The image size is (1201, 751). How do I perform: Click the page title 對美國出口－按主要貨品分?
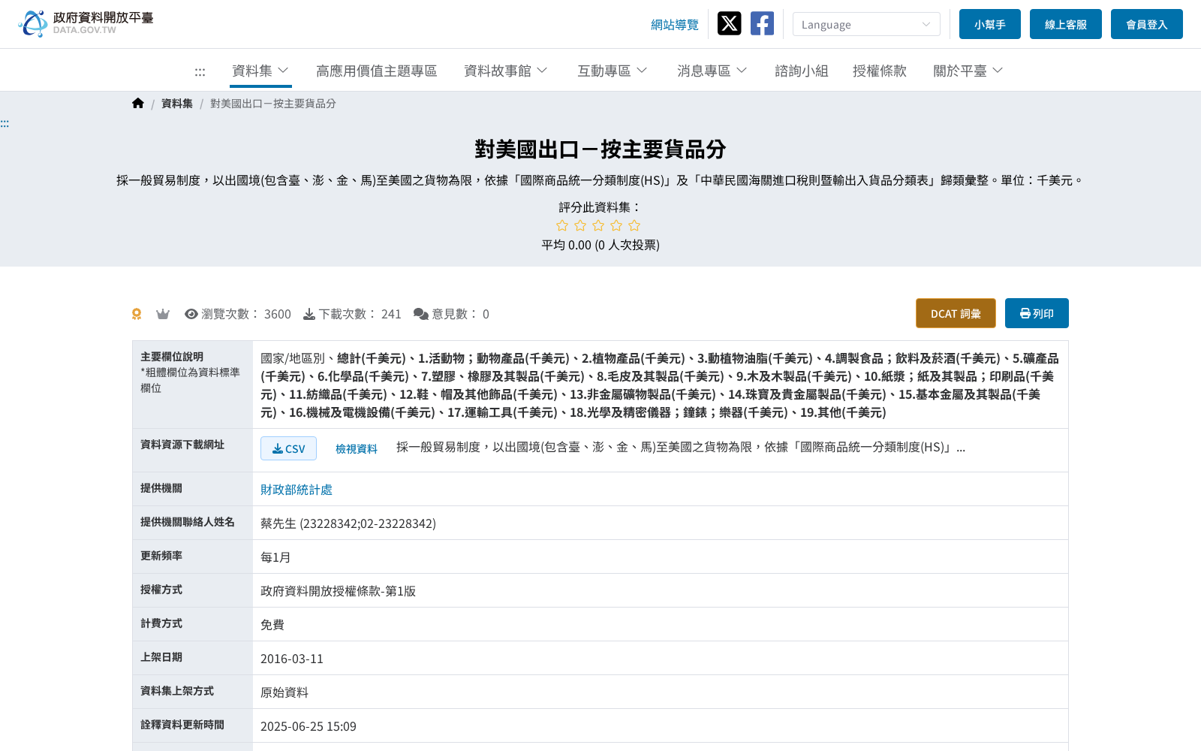[x=600, y=149]
